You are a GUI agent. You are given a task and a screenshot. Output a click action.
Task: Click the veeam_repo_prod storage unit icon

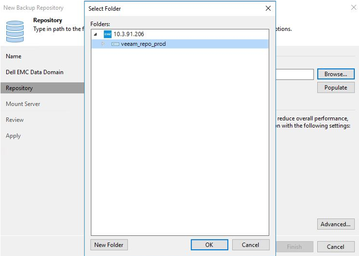(x=115, y=44)
